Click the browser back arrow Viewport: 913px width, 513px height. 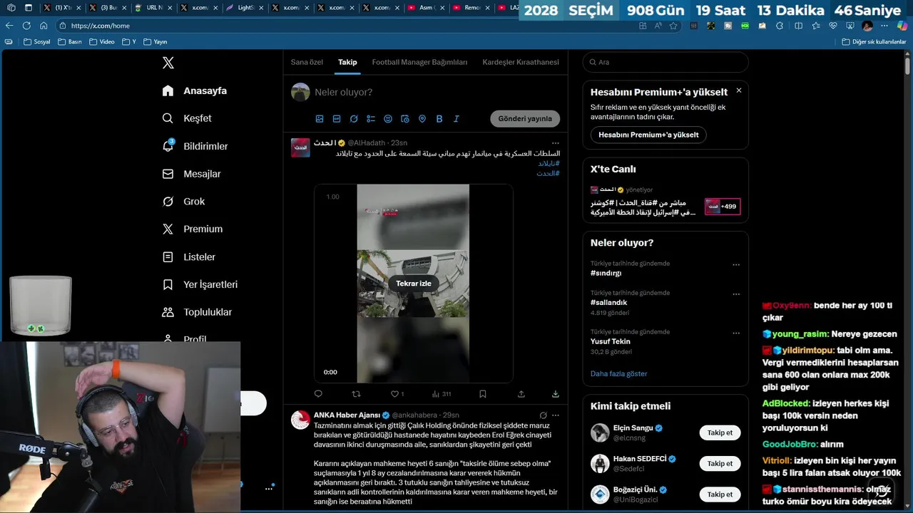[9, 26]
